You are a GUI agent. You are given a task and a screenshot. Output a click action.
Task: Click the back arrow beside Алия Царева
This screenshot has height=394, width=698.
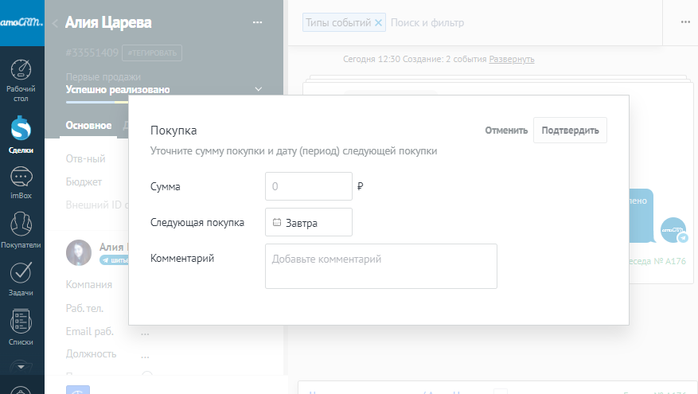pos(54,23)
